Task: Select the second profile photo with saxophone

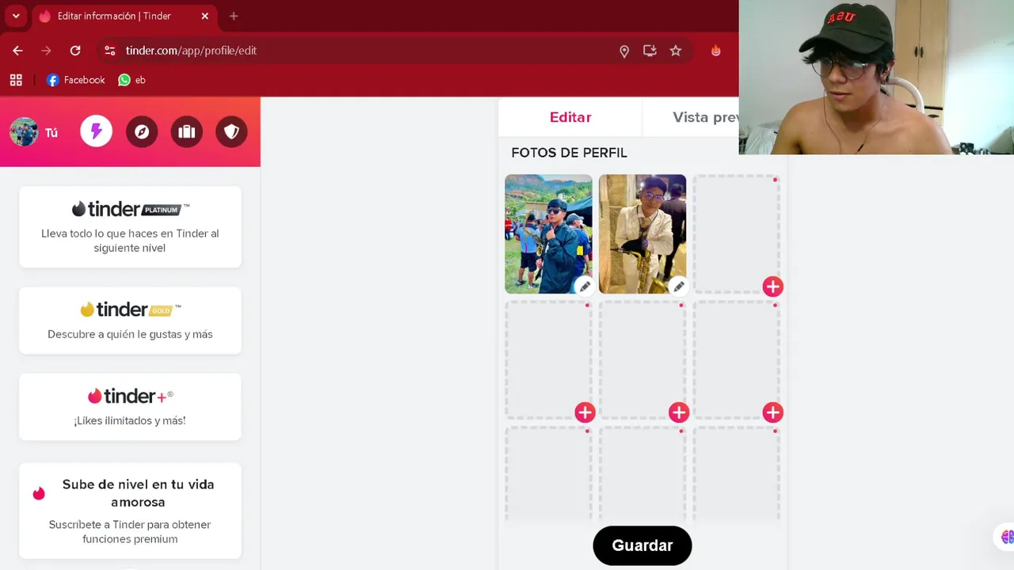Action: point(642,234)
